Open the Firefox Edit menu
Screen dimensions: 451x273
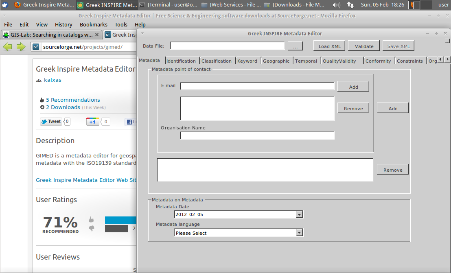[24, 25]
